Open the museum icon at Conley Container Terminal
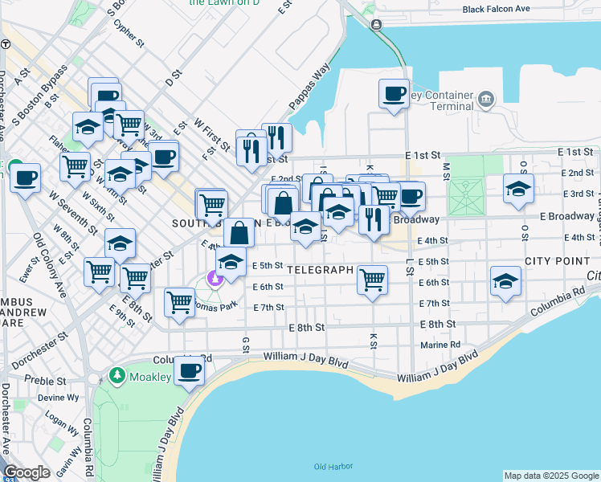This screenshot has height=482, width=601. tap(485, 100)
